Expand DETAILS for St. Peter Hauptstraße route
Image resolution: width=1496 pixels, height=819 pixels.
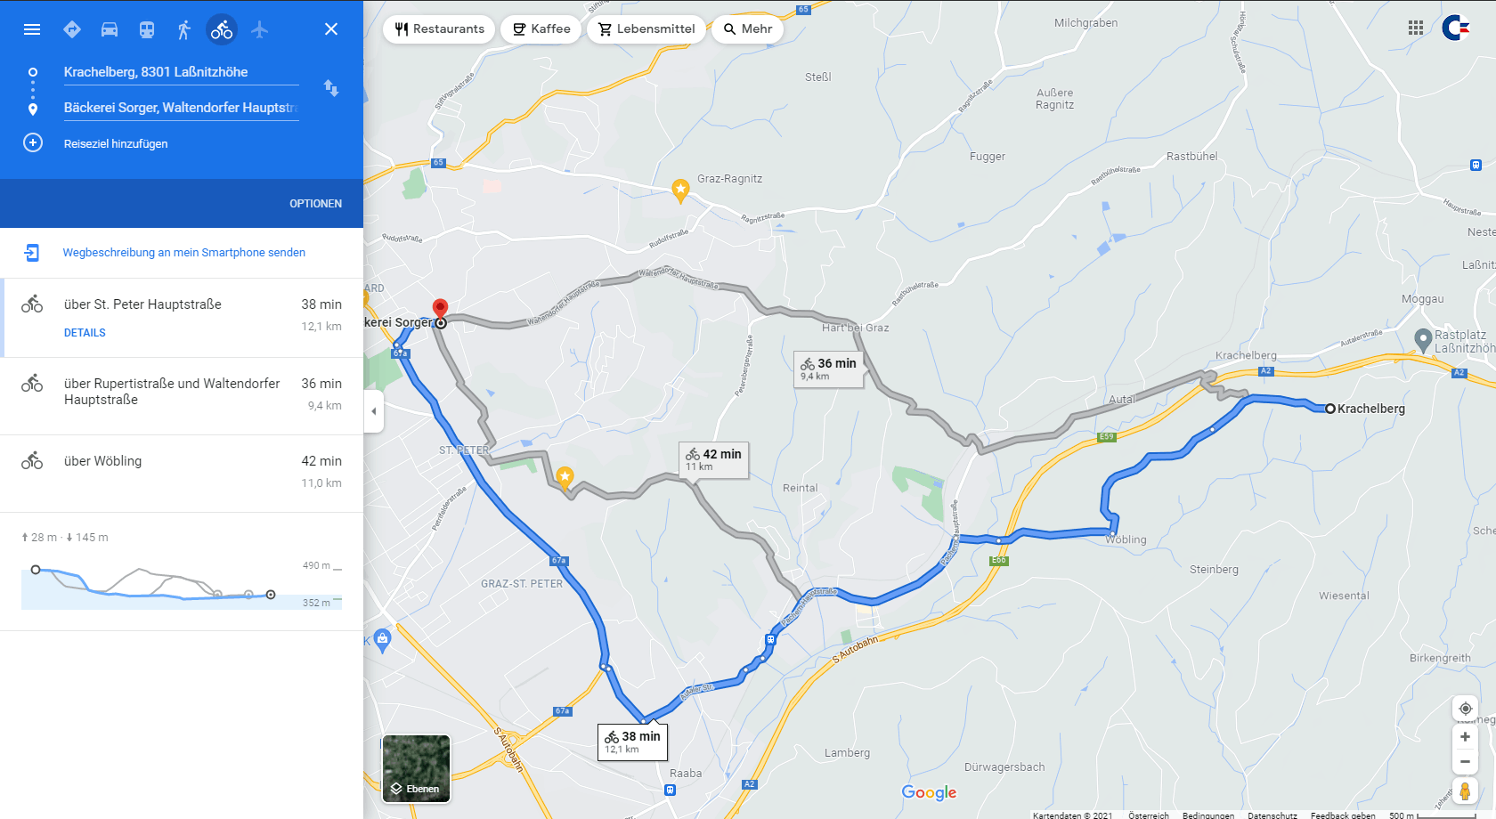tap(85, 333)
